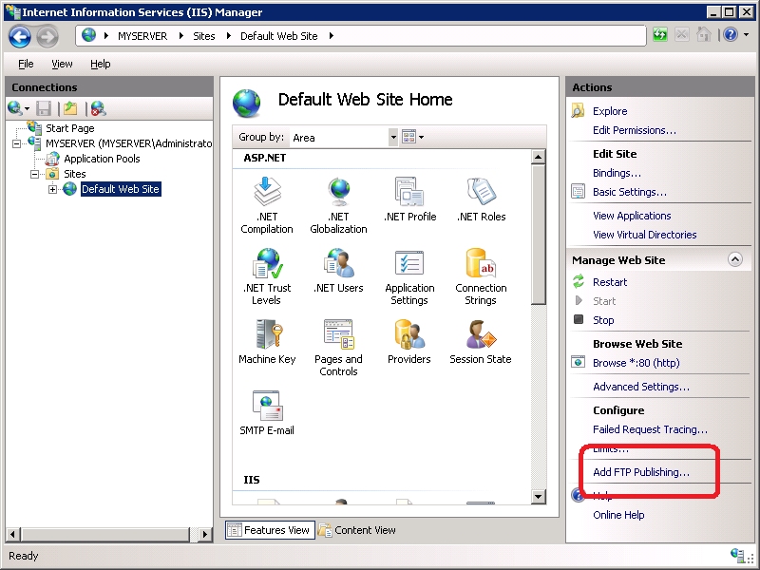
Task: Select the Machine Key feature
Action: click(x=267, y=342)
